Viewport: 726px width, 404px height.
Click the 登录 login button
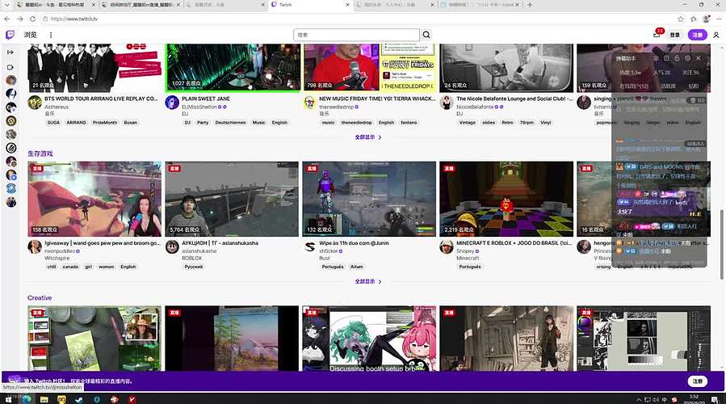tap(675, 35)
